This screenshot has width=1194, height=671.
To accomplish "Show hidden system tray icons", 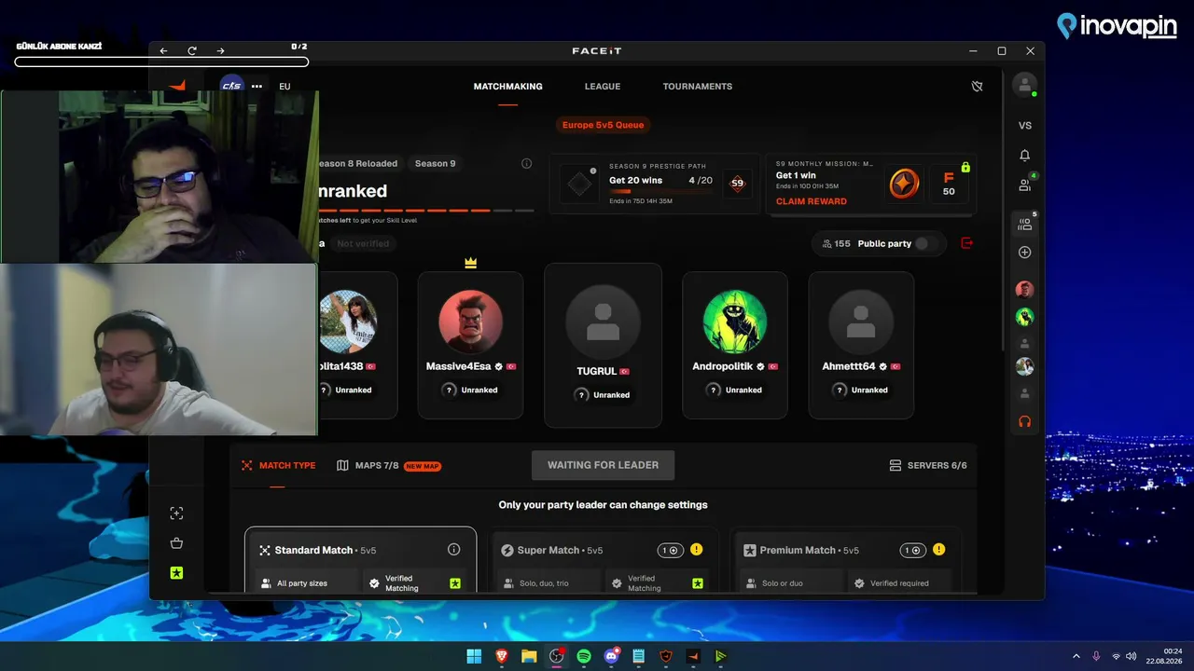I will coord(1076,656).
